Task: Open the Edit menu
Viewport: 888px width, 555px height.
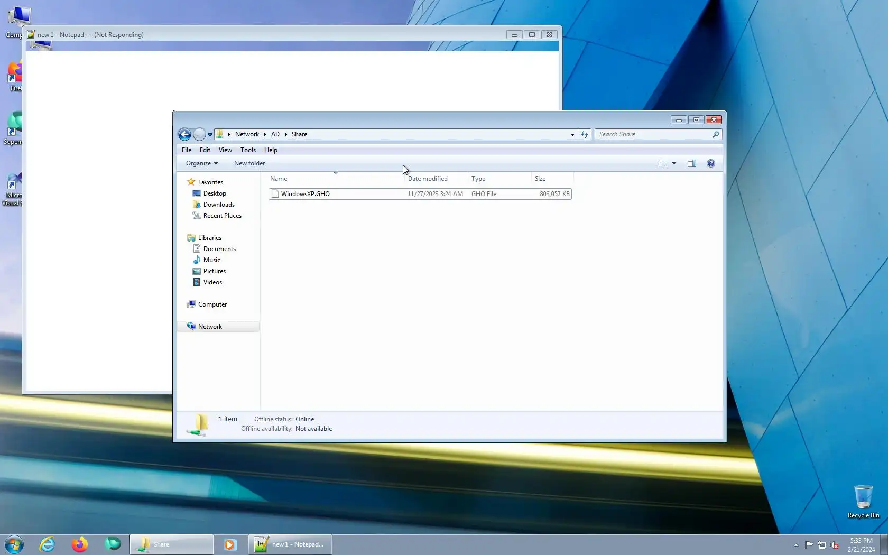Action: click(205, 150)
